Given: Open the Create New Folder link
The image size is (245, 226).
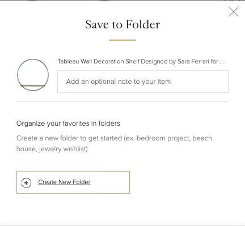Looking at the screenshot, I should [64, 182].
